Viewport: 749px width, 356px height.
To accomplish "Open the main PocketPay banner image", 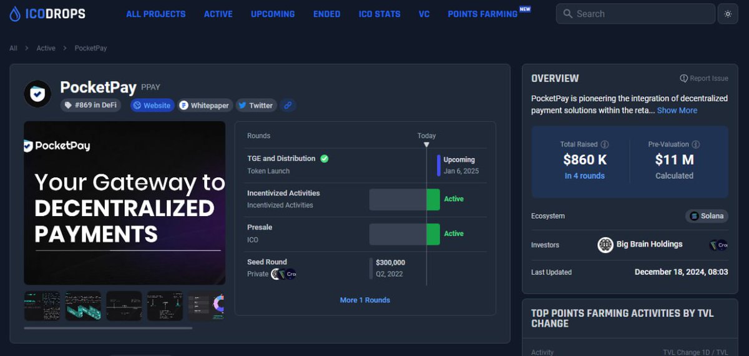I will pyautogui.click(x=125, y=203).
